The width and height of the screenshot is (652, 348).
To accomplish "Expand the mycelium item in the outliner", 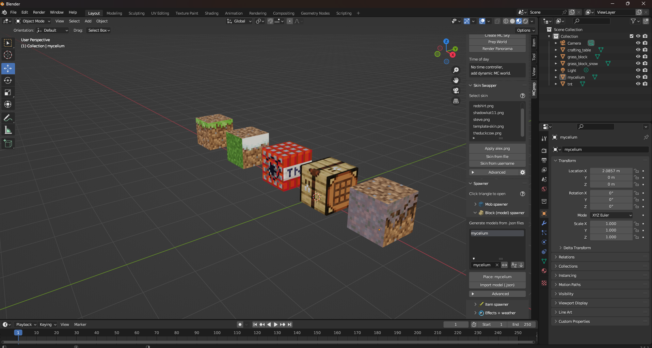I will [556, 77].
